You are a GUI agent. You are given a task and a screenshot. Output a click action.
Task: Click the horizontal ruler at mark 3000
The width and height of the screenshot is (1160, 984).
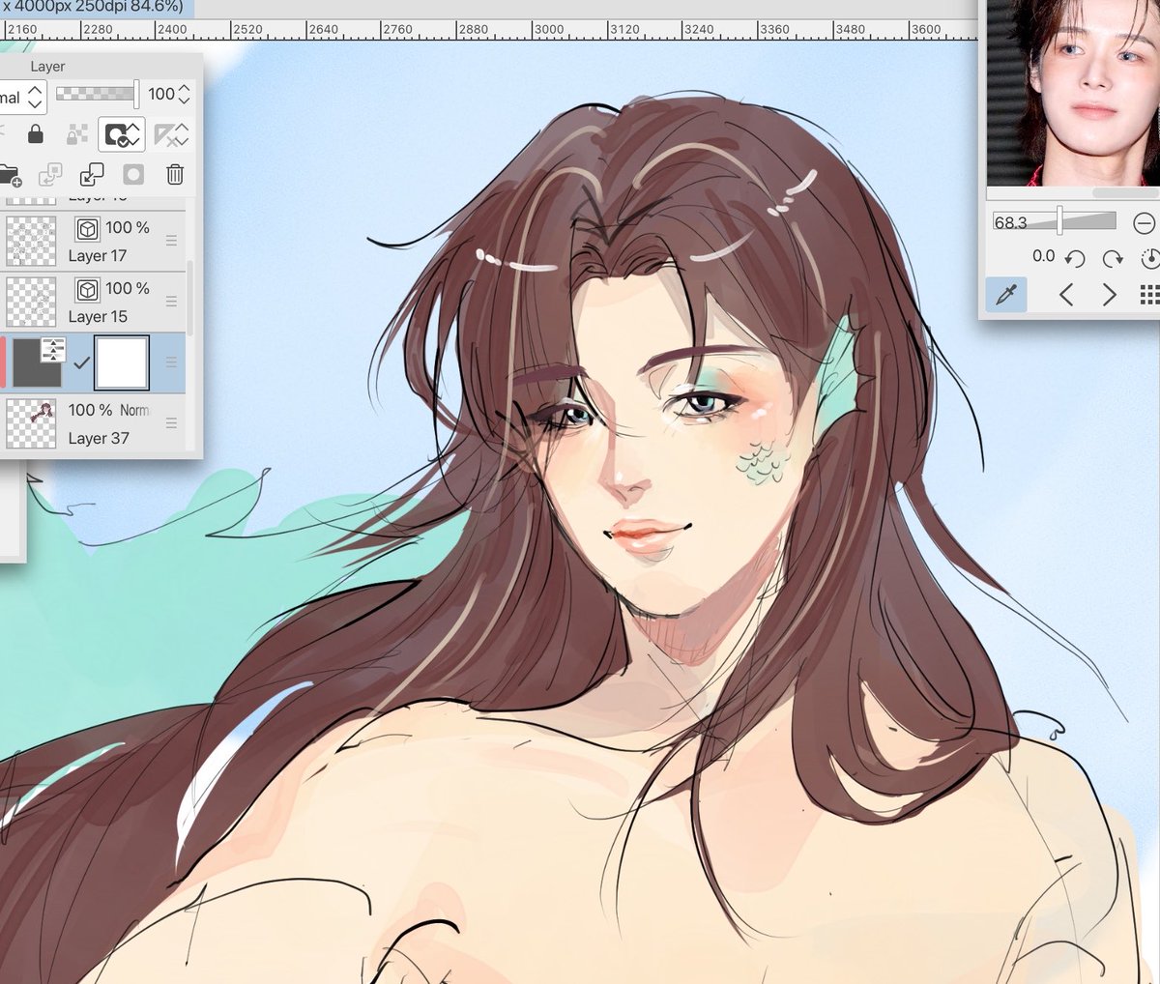[548, 29]
